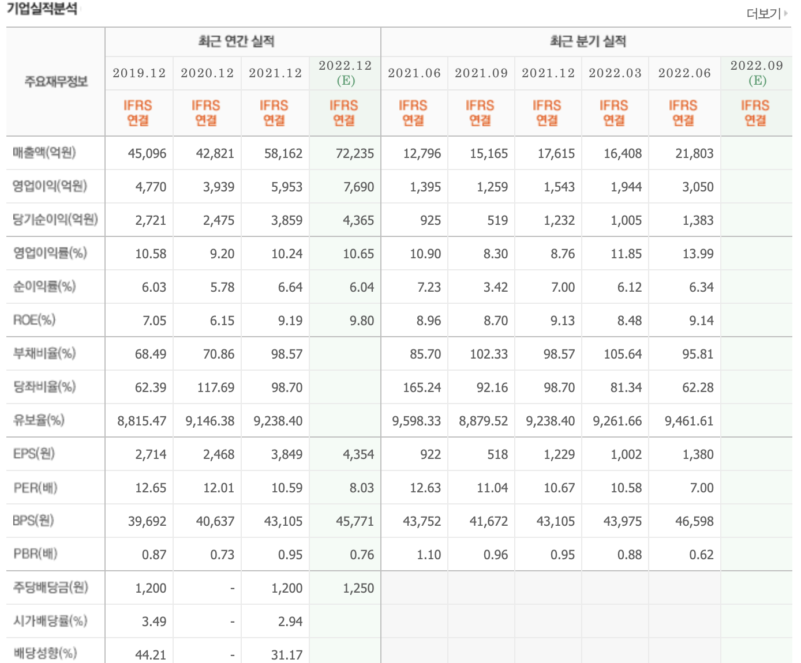Viewport: 801px width, 663px height.
Task: Select debt ratio value 102.33
Action: tap(489, 355)
